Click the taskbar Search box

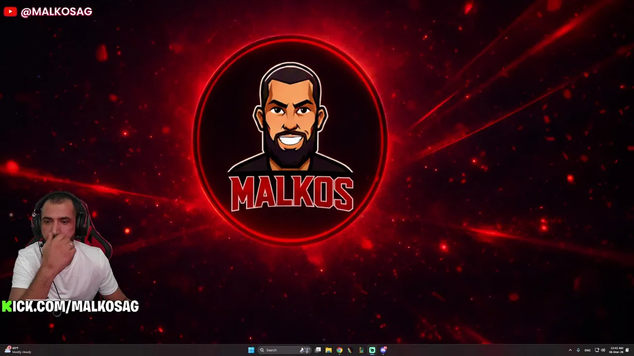pos(284,350)
